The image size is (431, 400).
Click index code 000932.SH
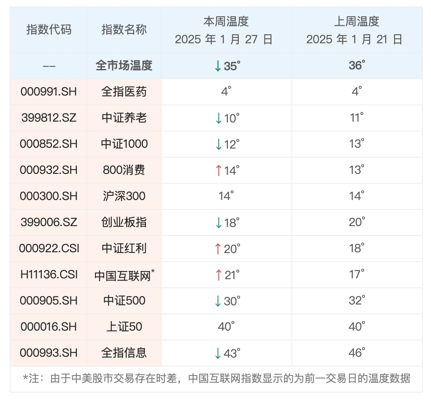click(49, 170)
